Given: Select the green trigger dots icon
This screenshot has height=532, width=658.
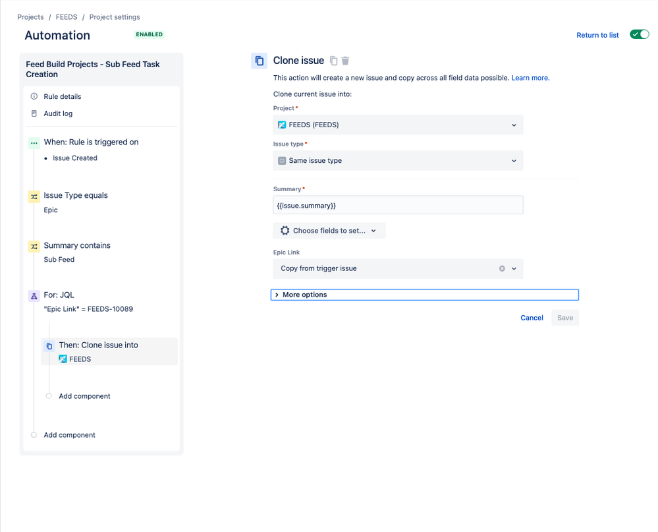Looking at the screenshot, I should (x=34, y=143).
